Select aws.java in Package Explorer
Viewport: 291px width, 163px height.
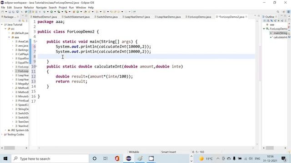[23, 46]
